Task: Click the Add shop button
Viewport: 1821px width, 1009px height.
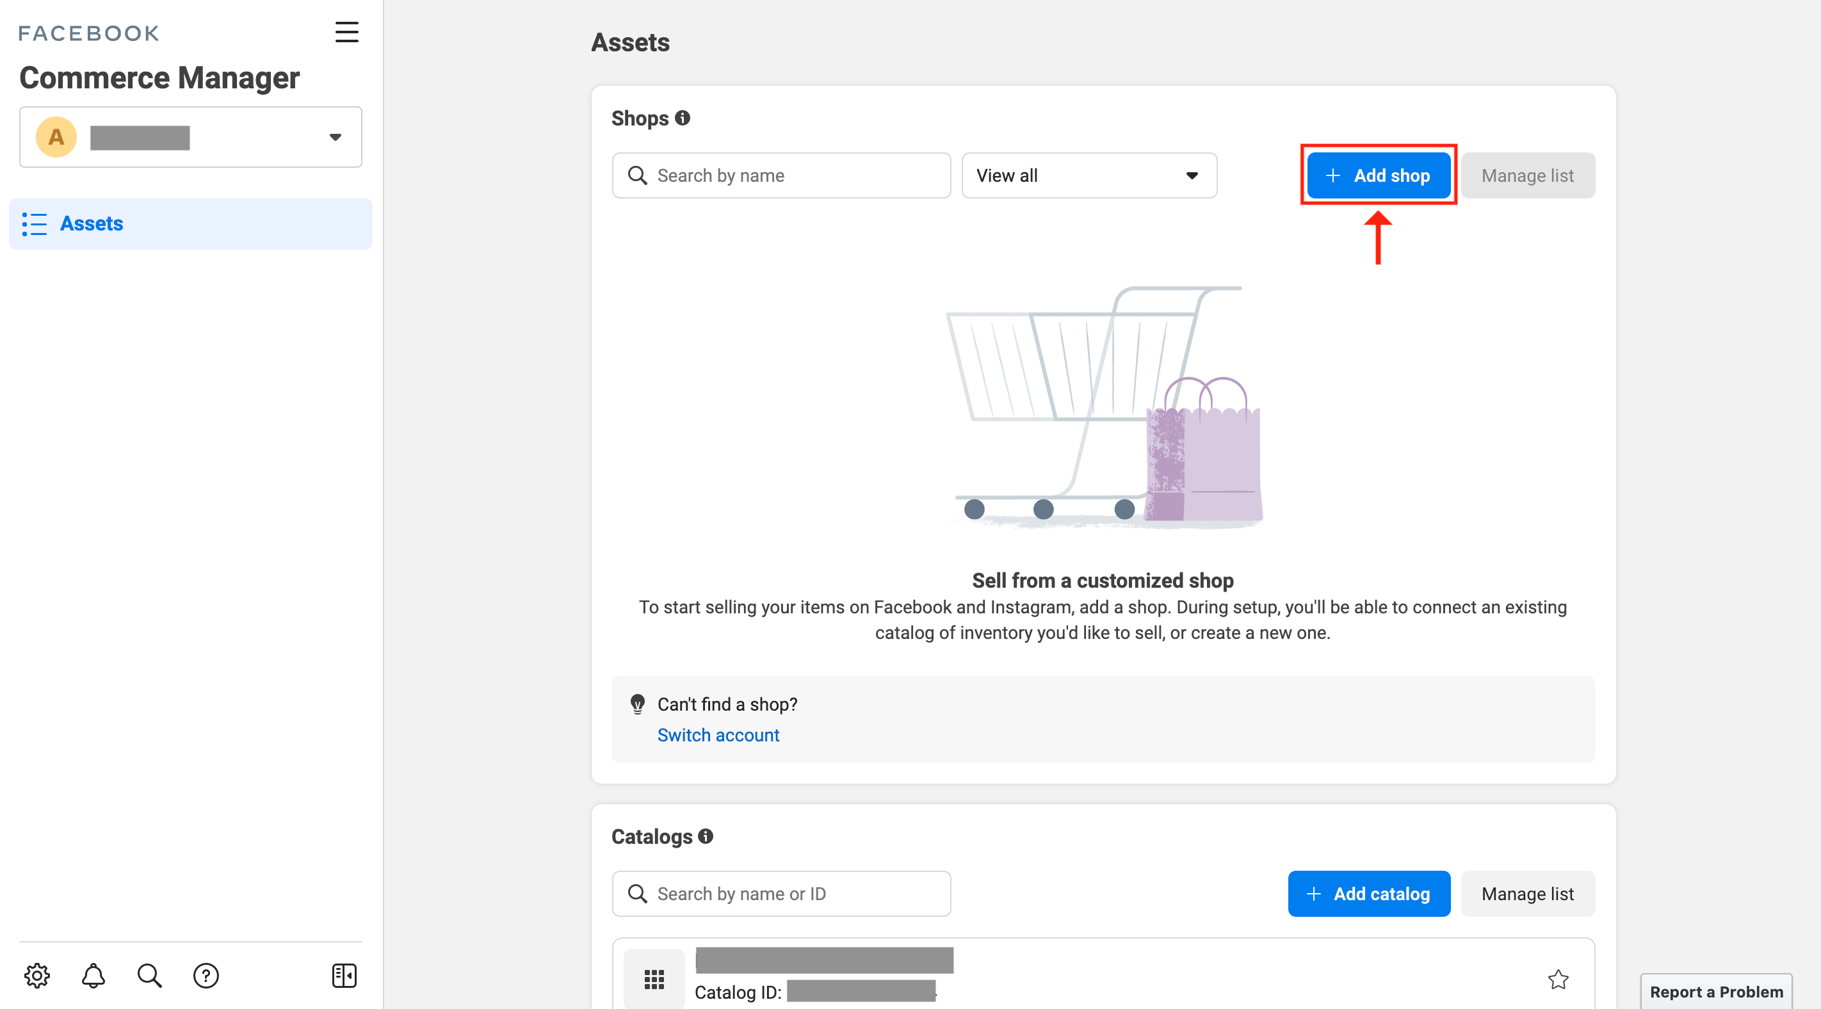Action: point(1379,175)
